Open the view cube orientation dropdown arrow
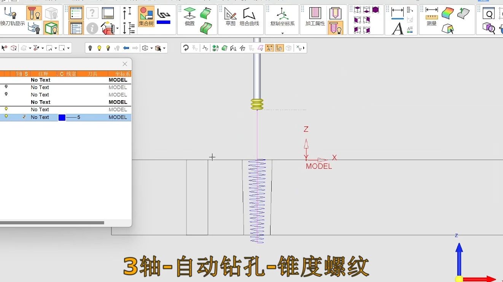The height and width of the screenshot is (282, 503). pyautogui.click(x=151, y=48)
